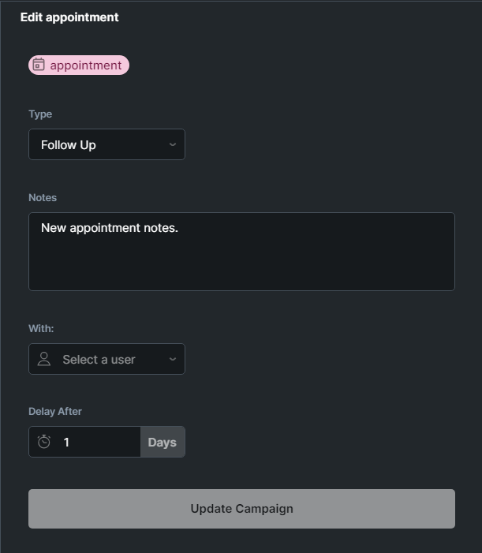Click the New appointment notes text
482x553 pixels.
pyautogui.click(x=110, y=228)
